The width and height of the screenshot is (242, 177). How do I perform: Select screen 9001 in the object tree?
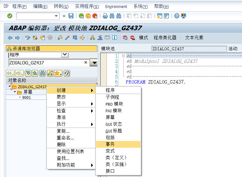[x=26, y=98]
